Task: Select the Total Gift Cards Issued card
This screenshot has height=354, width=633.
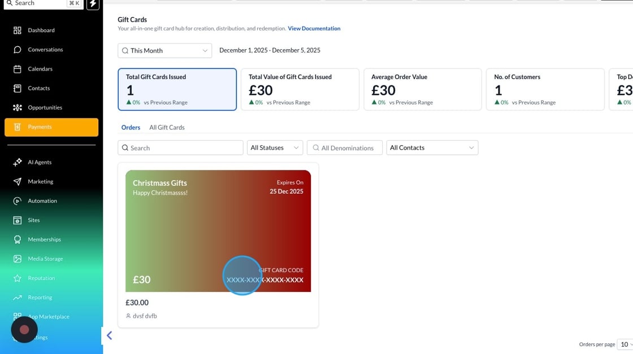Action: pyautogui.click(x=177, y=89)
